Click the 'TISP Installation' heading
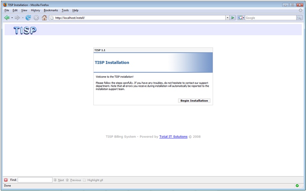Screen dimensions: 306x191 coord(112,63)
